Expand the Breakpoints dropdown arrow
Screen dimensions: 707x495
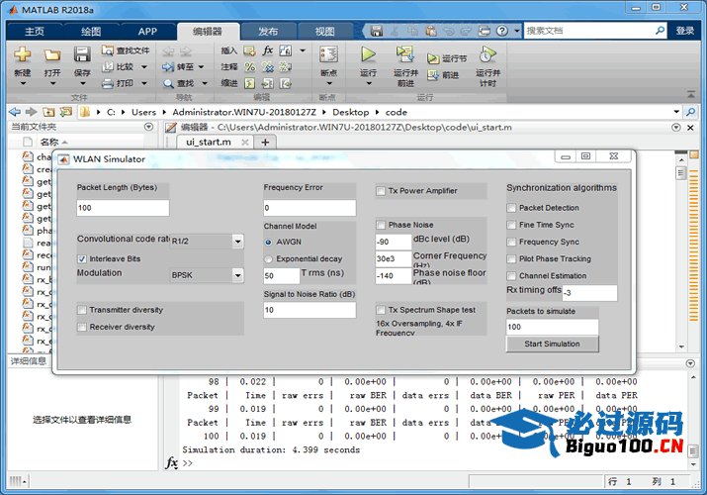(329, 84)
